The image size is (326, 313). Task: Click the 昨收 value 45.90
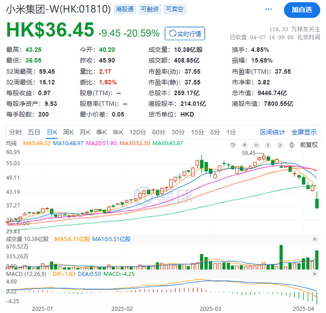107,61
